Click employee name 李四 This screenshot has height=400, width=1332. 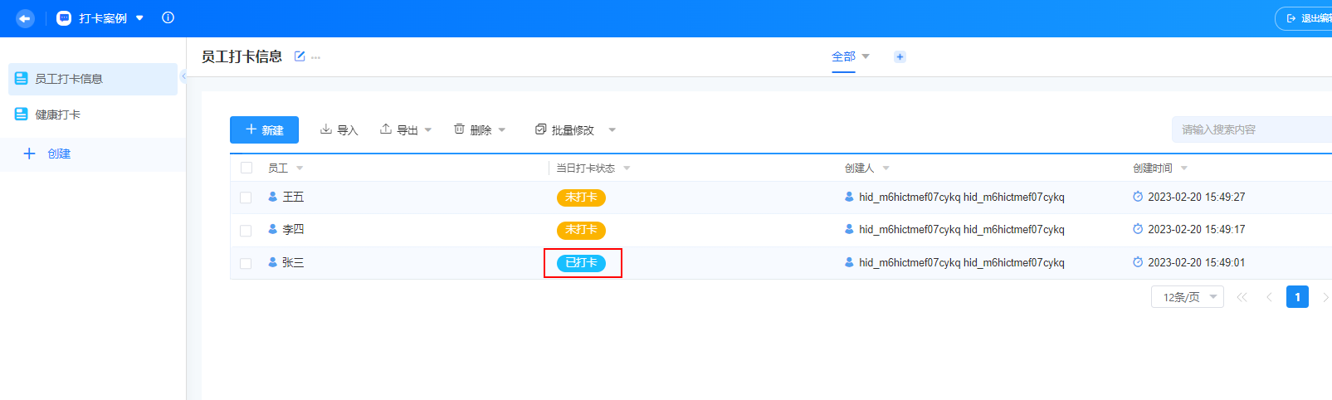coord(293,229)
